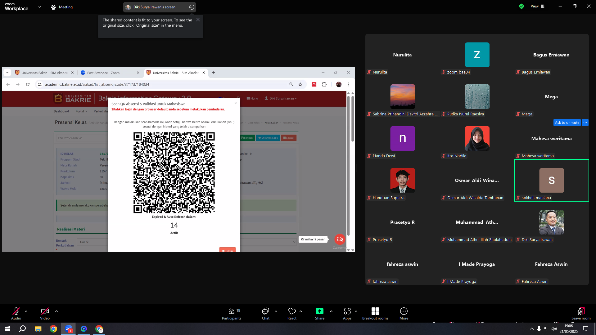This screenshot has height=335, width=596.
Task: Close the Post Attendee - Zoom browser tab
Action: point(138,73)
